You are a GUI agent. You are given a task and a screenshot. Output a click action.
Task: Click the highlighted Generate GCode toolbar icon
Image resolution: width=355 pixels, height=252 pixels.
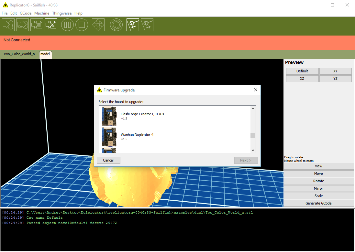click(x=51, y=25)
